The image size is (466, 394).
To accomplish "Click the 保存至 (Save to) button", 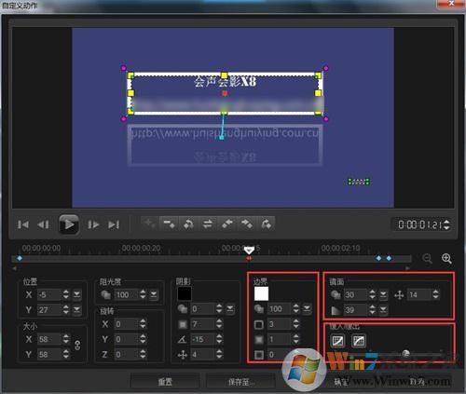I will 240,382.
